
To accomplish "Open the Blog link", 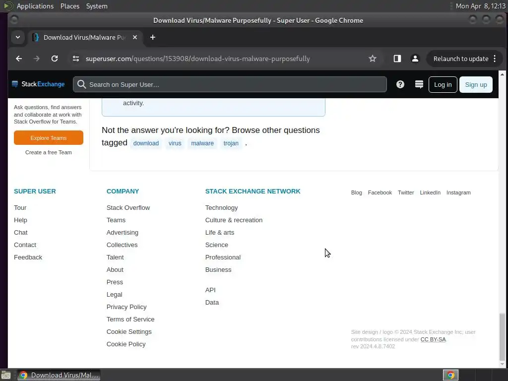I will click(x=356, y=192).
